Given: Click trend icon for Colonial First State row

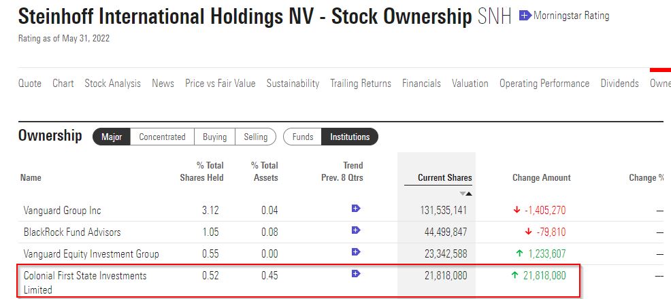Looking at the screenshot, I should 356,274.
